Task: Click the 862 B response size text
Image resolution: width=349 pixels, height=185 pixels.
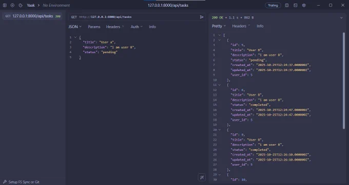Action: [x=248, y=17]
